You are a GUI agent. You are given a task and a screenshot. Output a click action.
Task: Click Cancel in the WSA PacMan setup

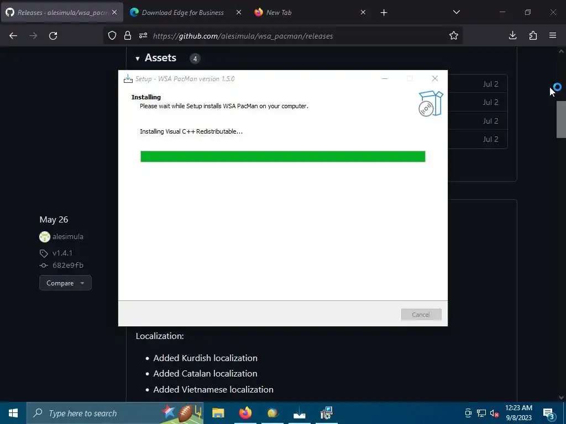click(421, 314)
